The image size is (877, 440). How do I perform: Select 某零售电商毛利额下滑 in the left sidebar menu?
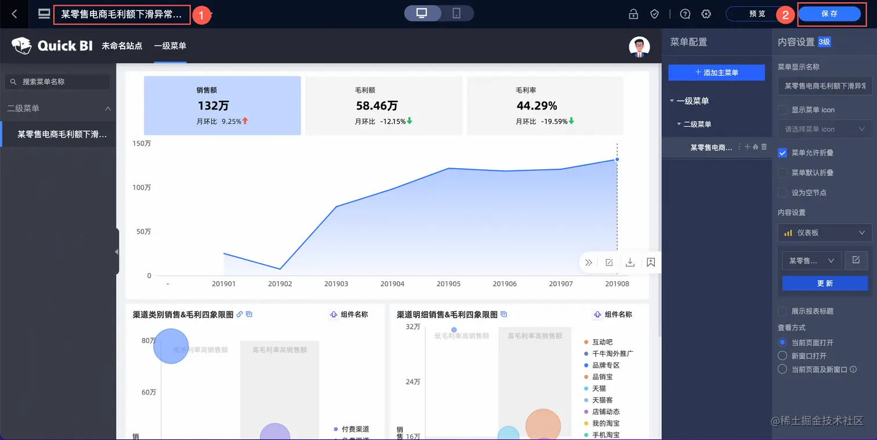click(58, 134)
